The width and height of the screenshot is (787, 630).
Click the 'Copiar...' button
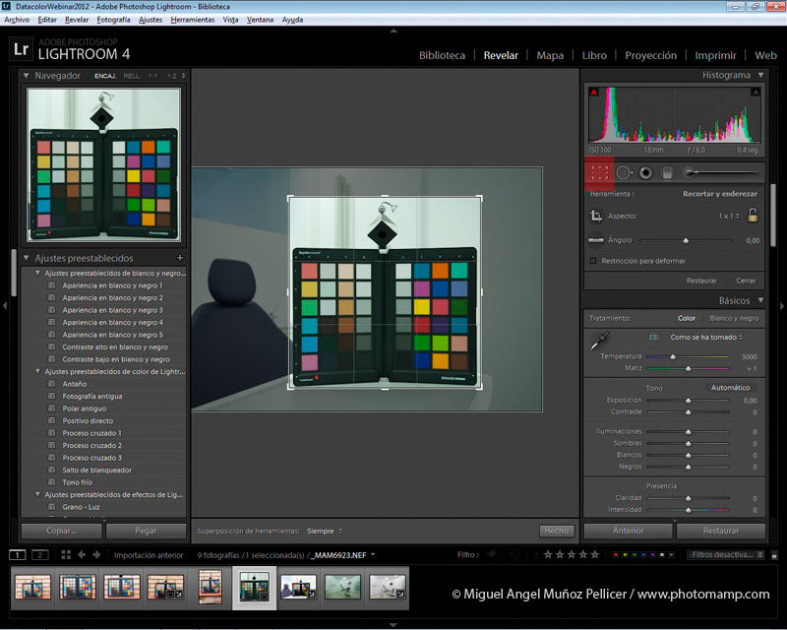pyautogui.click(x=62, y=531)
